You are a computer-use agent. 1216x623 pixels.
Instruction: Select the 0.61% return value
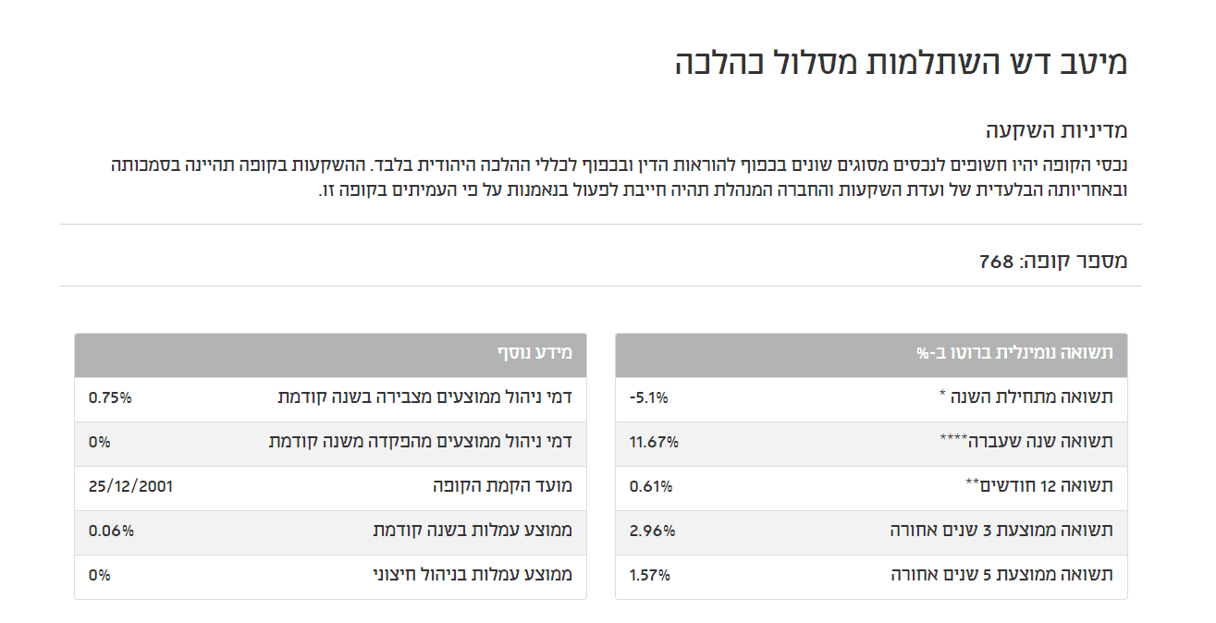coord(651,486)
